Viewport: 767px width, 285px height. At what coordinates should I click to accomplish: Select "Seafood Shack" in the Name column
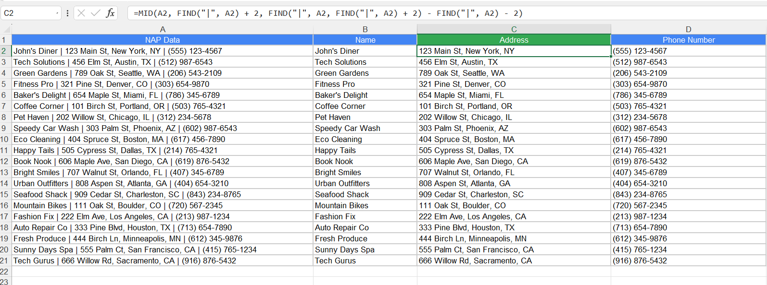pos(365,194)
